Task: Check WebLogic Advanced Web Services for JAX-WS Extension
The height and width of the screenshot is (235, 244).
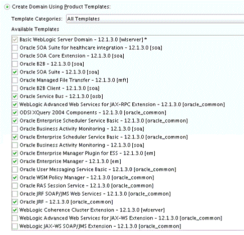Action: (15, 218)
